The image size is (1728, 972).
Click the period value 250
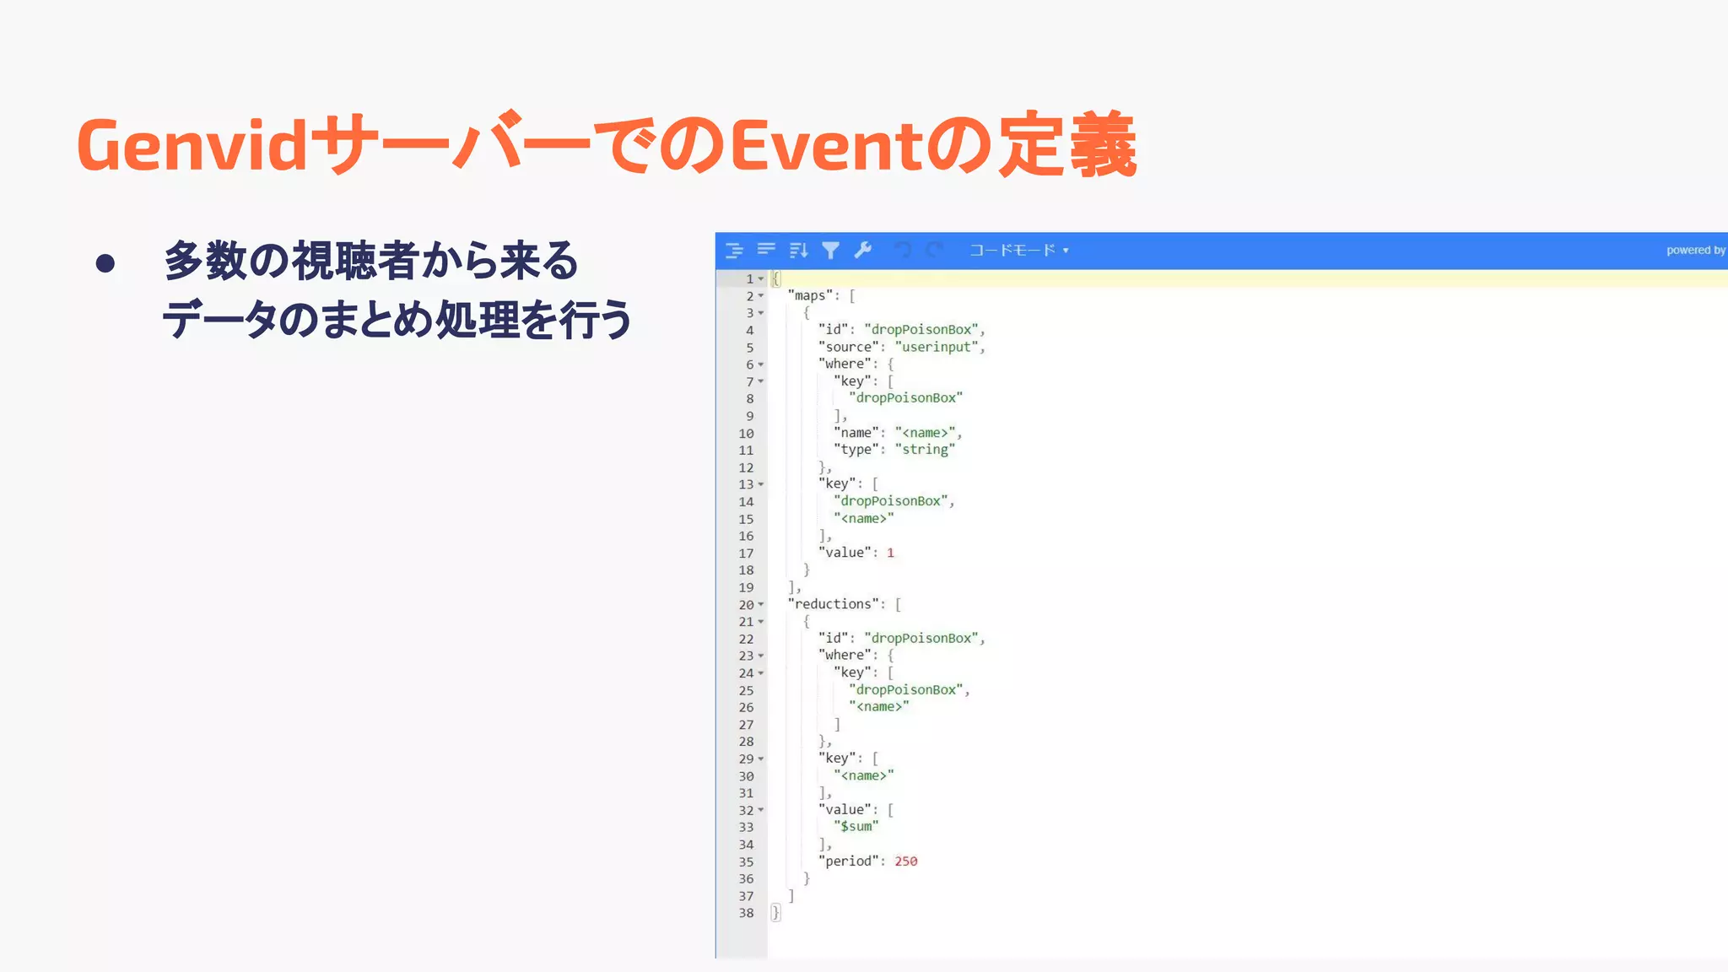(906, 861)
